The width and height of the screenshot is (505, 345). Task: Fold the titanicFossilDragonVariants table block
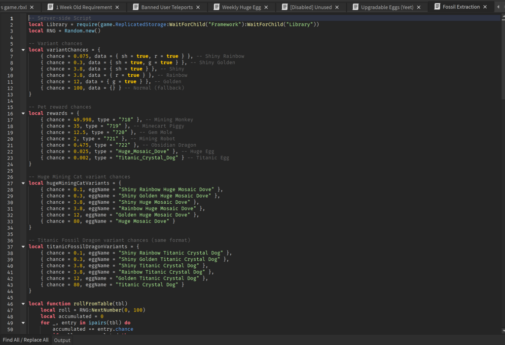23,247
